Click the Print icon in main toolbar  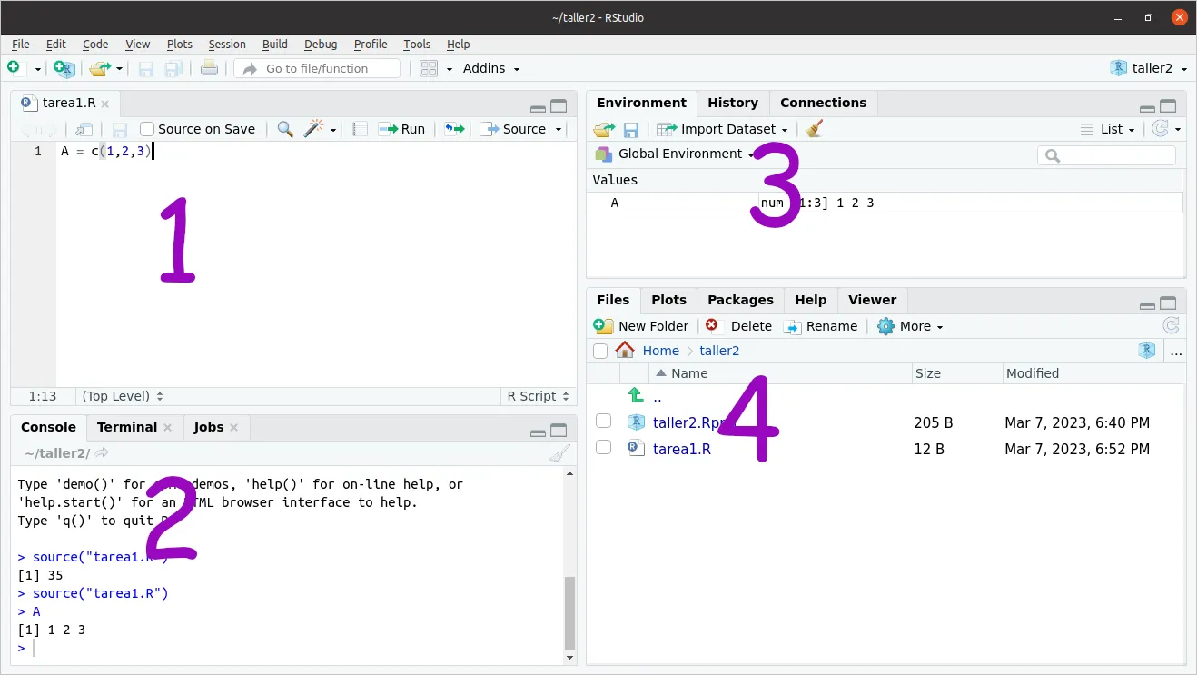209,68
